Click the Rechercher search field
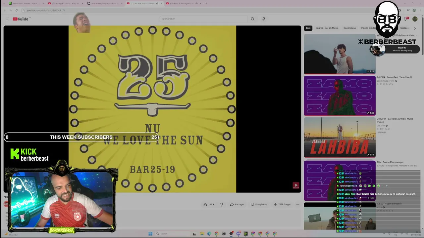Screen dimensions: 424x238 pos(203,19)
